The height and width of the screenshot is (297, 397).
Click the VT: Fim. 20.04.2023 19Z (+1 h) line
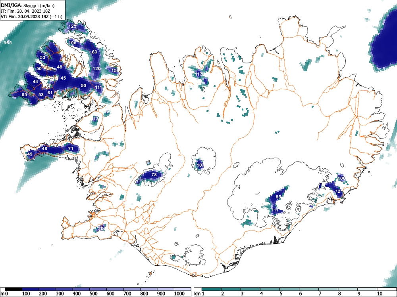point(32,17)
